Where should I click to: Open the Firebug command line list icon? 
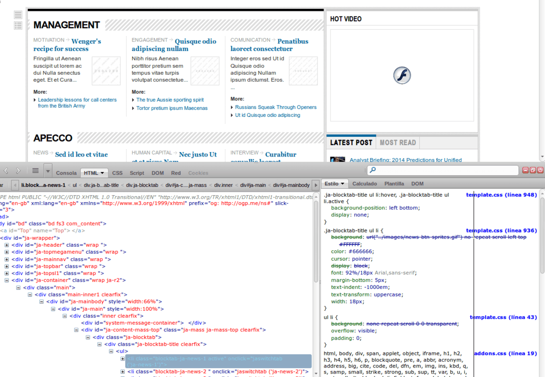click(36, 170)
